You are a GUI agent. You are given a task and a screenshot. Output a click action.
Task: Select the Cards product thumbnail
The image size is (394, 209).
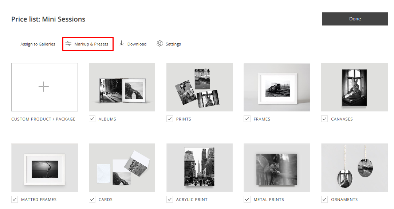pyautogui.click(x=122, y=167)
